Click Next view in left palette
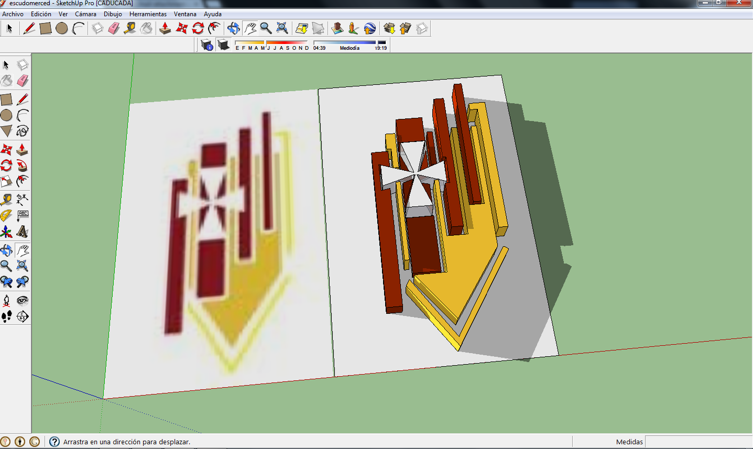The width and height of the screenshot is (753, 449). pos(22,282)
